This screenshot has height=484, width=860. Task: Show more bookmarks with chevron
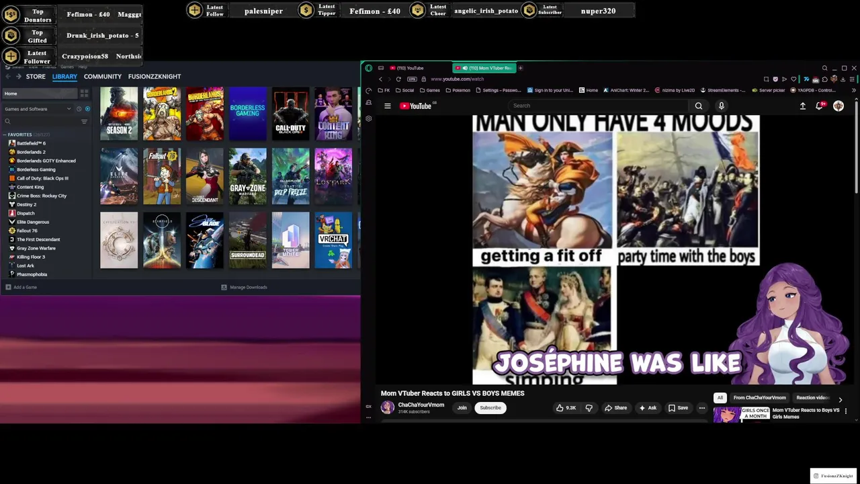point(855,90)
